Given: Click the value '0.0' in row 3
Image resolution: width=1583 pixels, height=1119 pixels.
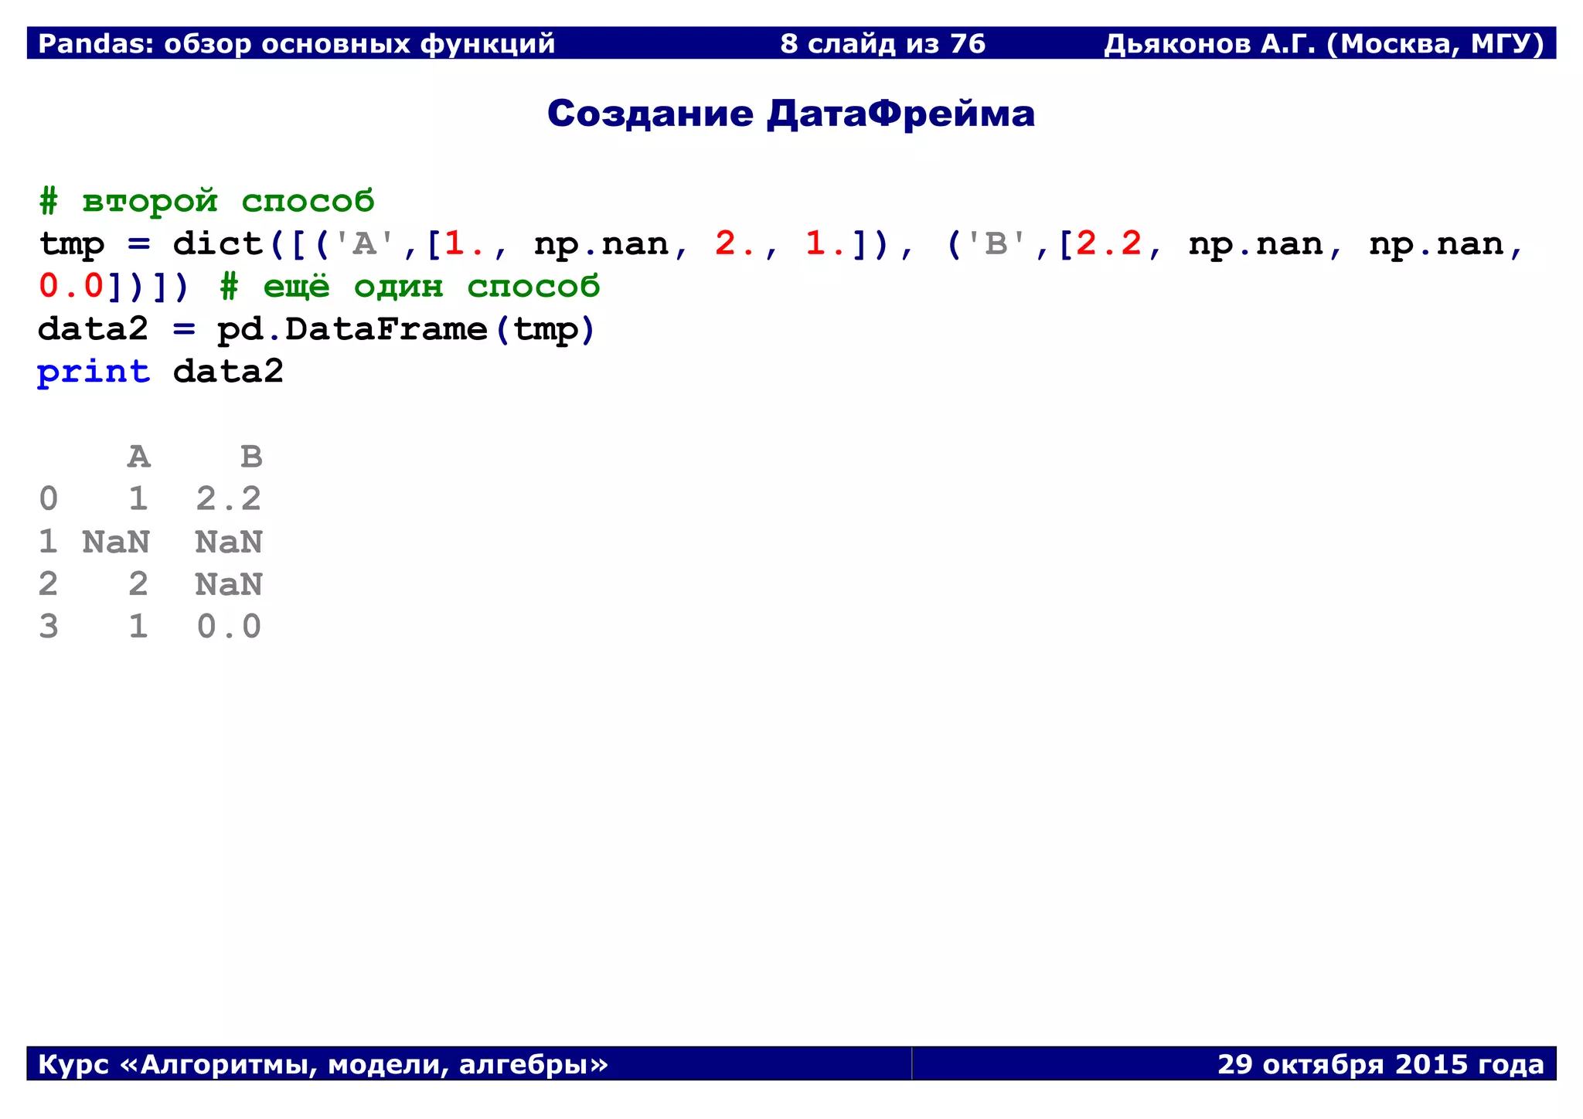Looking at the screenshot, I should [x=229, y=627].
